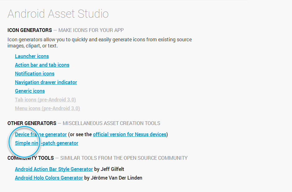The height and width of the screenshot is (192, 292).
Task: Click the ICON GENERATORS section heading
Action: click(30, 30)
